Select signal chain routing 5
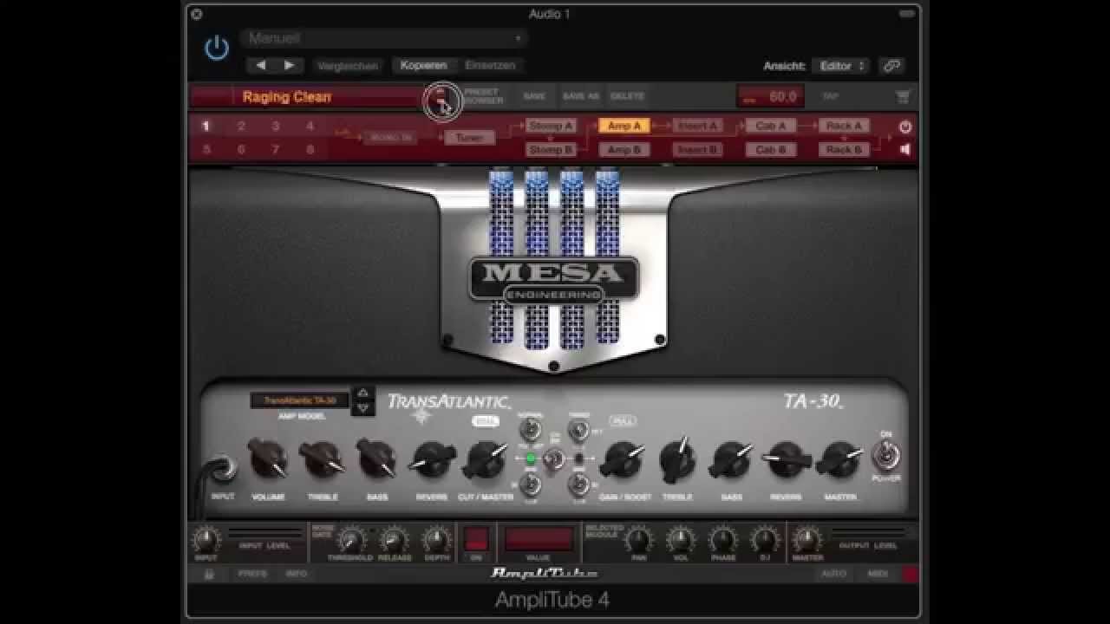 coord(206,149)
